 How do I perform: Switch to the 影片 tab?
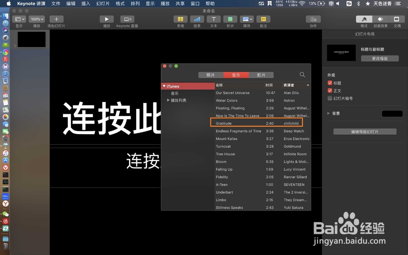coord(261,75)
